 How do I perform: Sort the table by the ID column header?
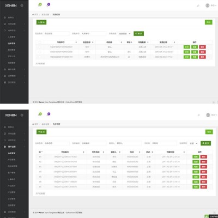[40, 152]
